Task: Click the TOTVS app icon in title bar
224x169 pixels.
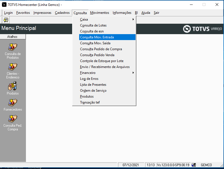Action: tap(4, 5)
